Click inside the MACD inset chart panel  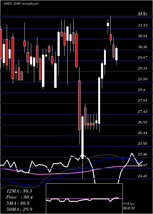click(84, 199)
